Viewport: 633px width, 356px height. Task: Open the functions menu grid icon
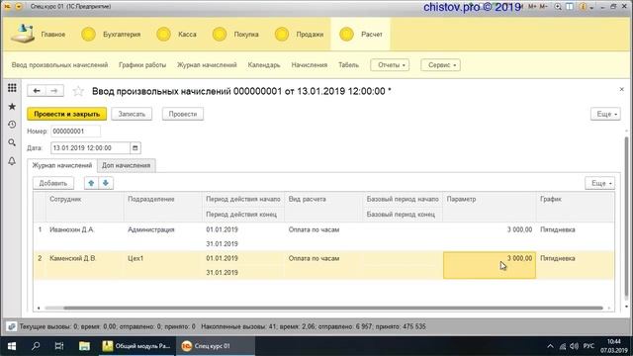[12, 88]
